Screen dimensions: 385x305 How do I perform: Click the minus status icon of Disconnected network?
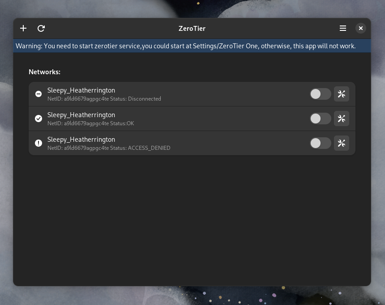click(x=38, y=94)
